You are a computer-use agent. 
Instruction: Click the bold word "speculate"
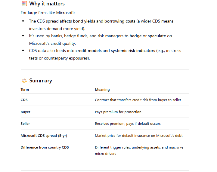click(157, 36)
